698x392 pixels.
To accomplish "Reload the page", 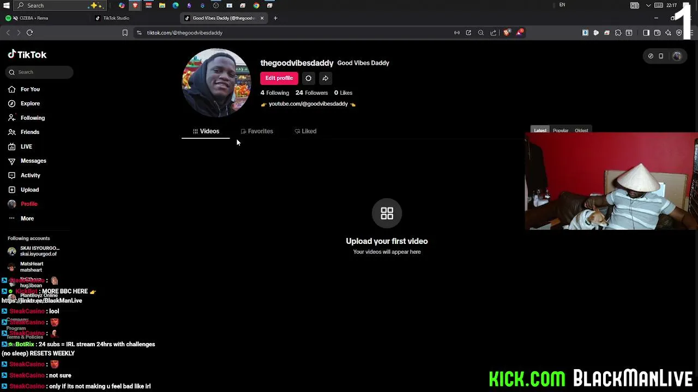I will [x=29, y=33].
